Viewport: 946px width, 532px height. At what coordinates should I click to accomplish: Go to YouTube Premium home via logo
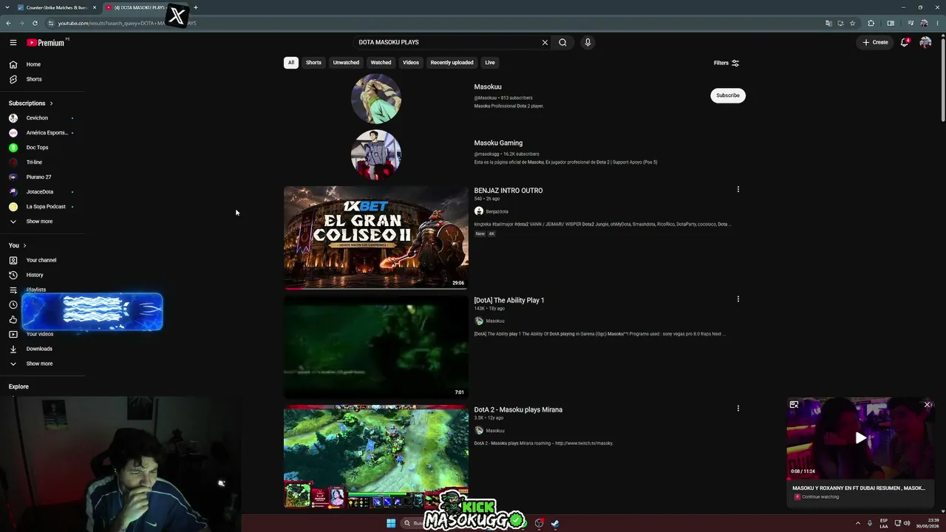[x=46, y=42]
